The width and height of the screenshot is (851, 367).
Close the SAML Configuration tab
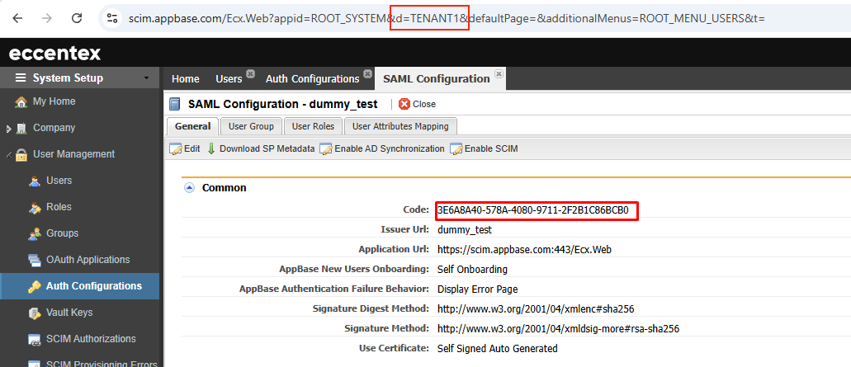click(x=499, y=73)
